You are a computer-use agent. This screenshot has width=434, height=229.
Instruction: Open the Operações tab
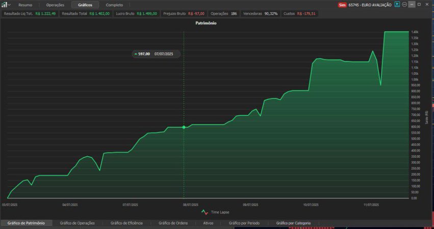(55, 5)
